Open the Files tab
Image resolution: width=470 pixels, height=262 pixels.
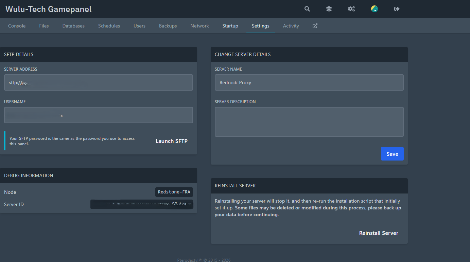click(x=44, y=26)
